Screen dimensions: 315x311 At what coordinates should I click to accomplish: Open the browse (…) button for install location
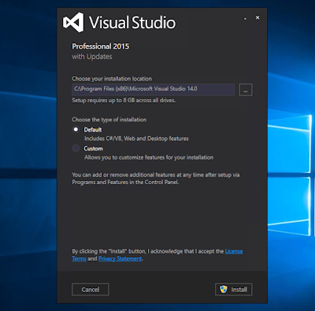pyautogui.click(x=246, y=90)
